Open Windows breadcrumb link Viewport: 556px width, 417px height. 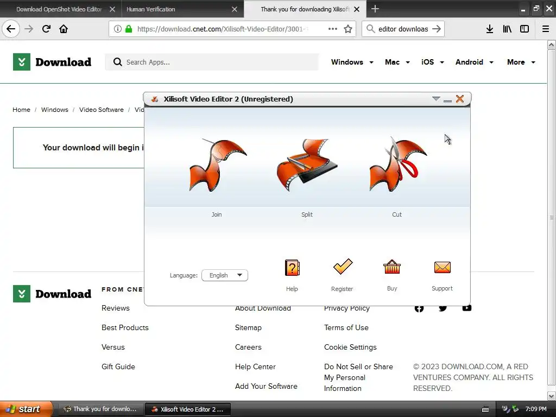coord(55,110)
